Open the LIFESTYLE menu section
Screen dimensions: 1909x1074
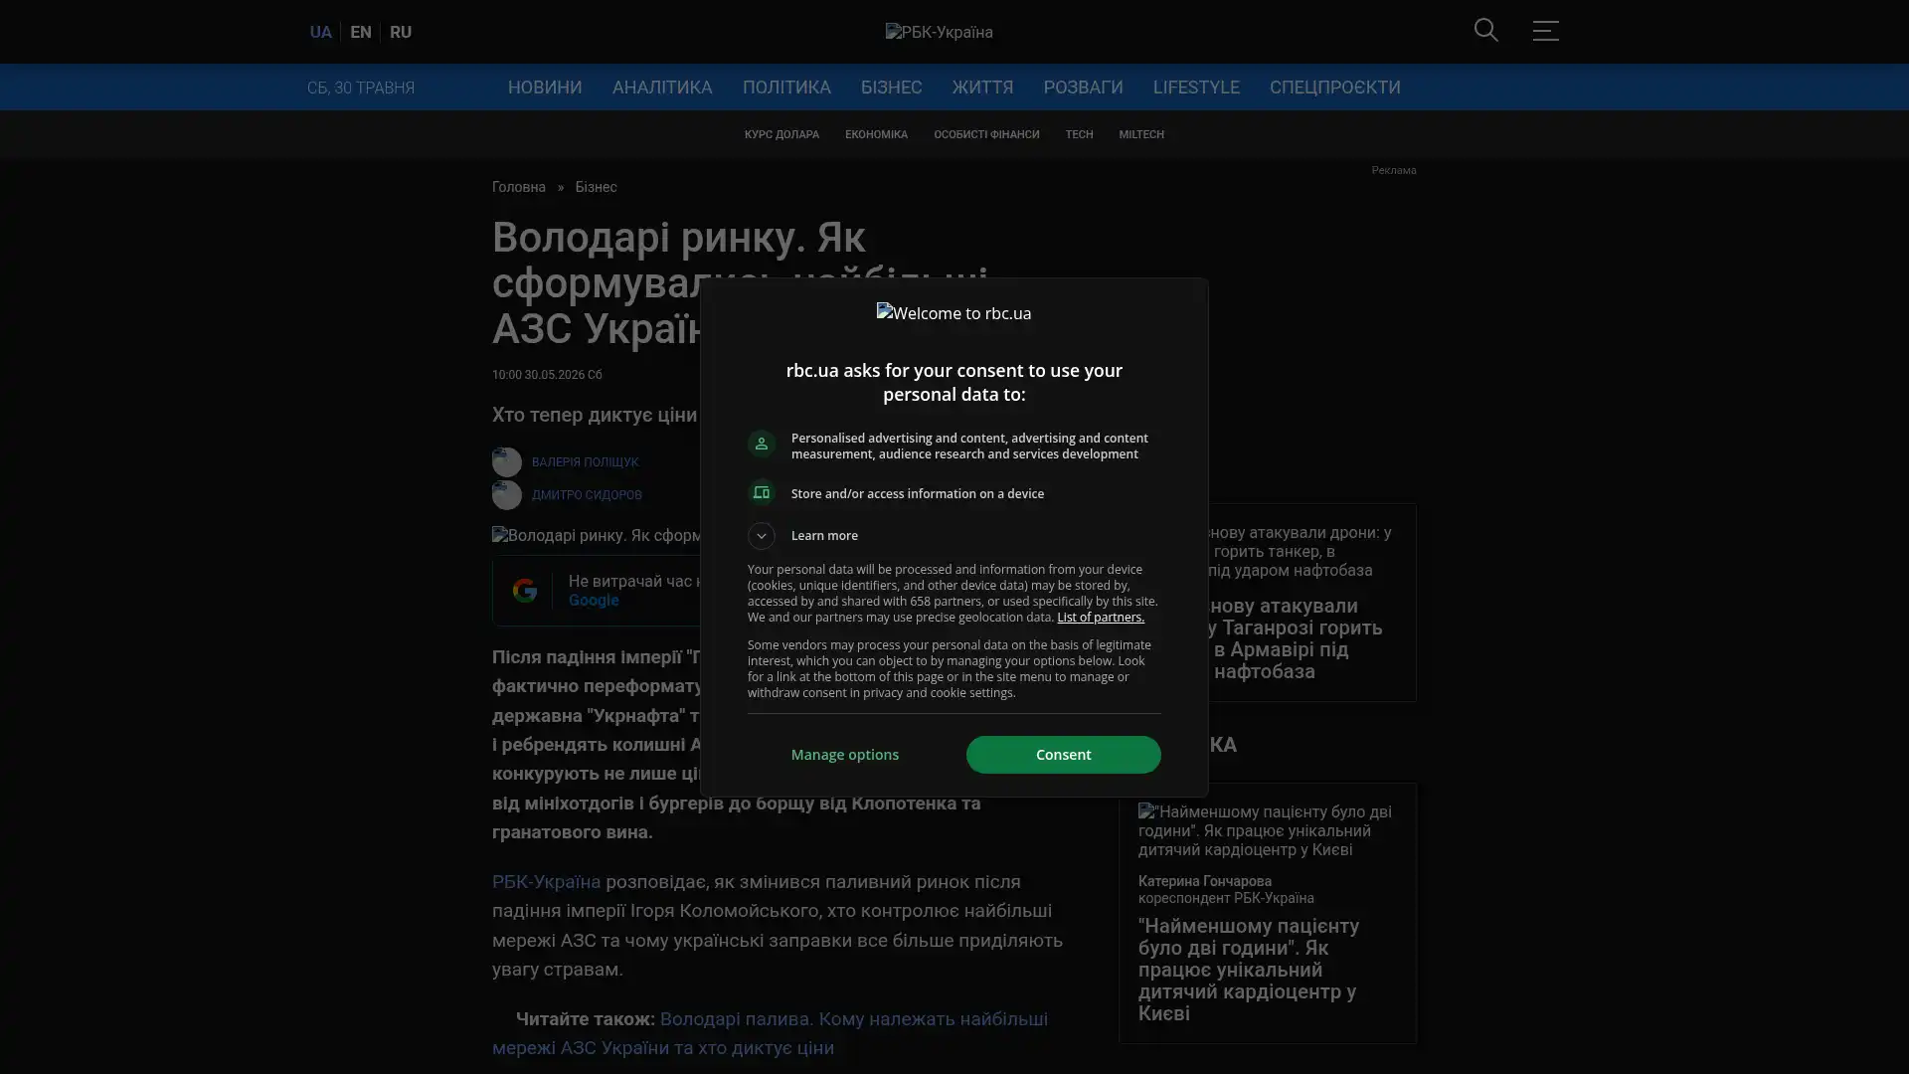pos(1196,88)
